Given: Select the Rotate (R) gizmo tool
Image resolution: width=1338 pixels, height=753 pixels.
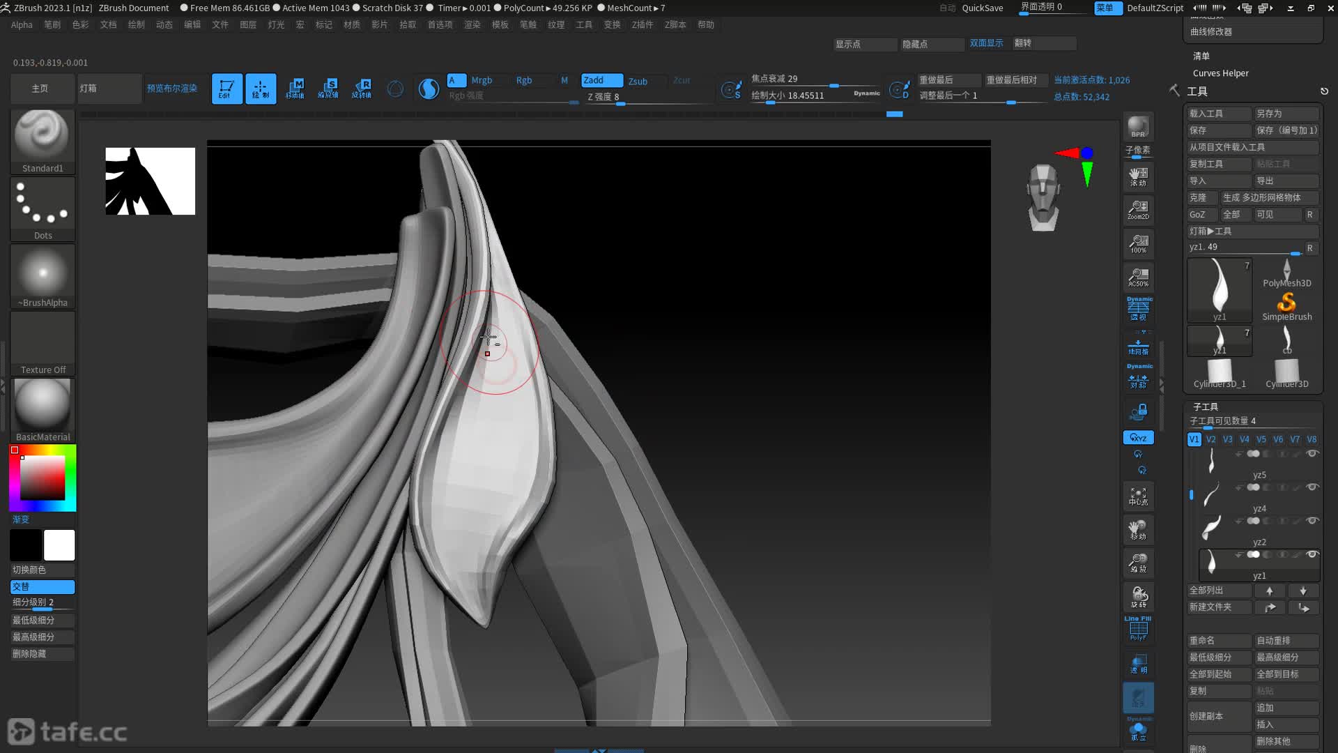Looking at the screenshot, I should 362,89.
